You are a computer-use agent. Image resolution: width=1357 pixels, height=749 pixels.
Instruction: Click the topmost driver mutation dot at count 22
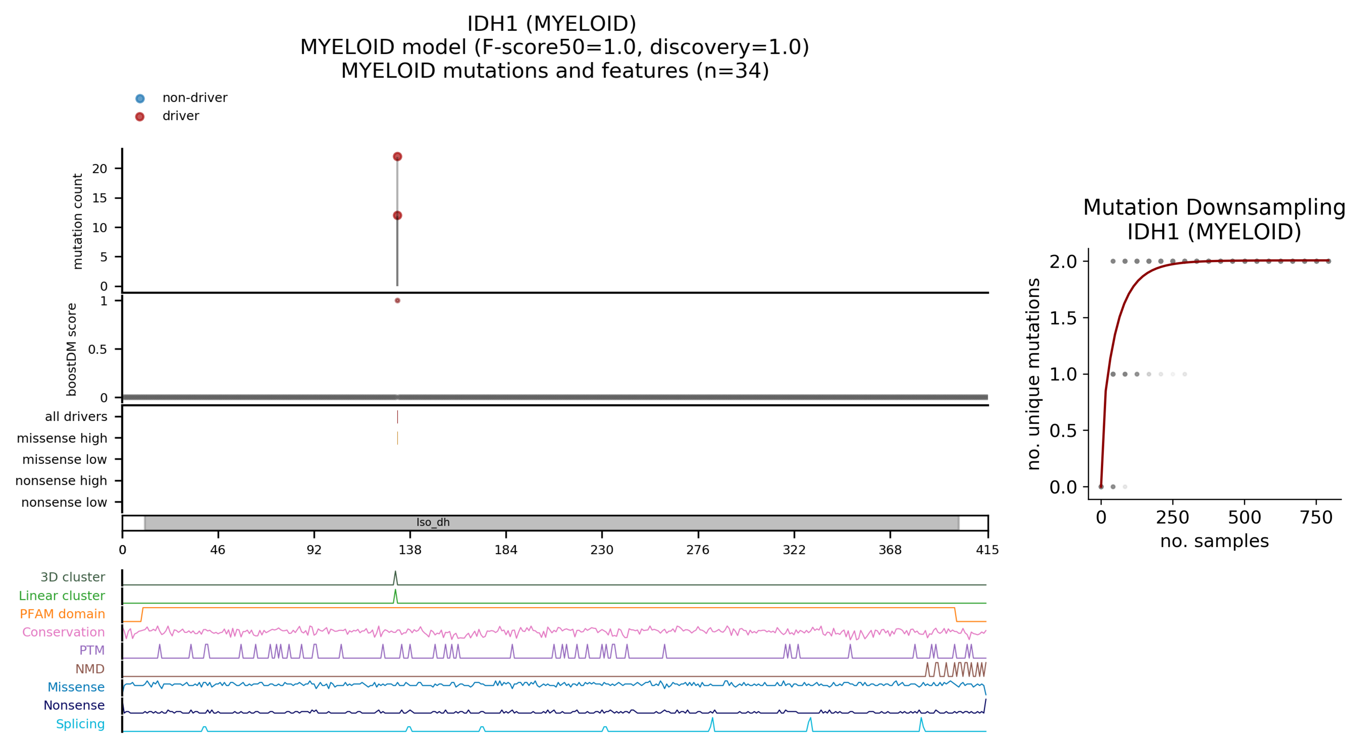click(x=397, y=156)
